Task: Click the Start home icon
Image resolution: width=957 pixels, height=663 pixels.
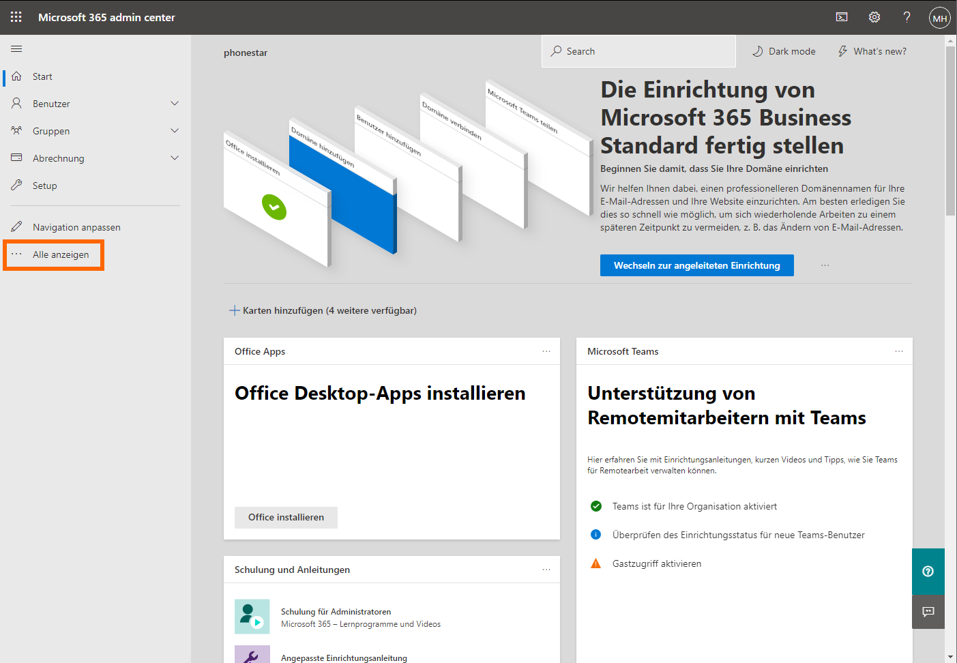Action: click(16, 76)
